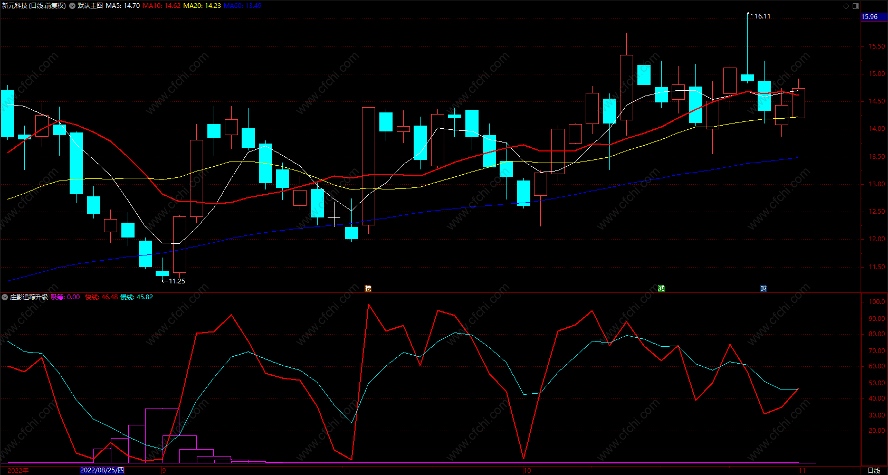Click month 11 marker on time axis
The height and width of the screenshot is (475, 888).
point(802,470)
